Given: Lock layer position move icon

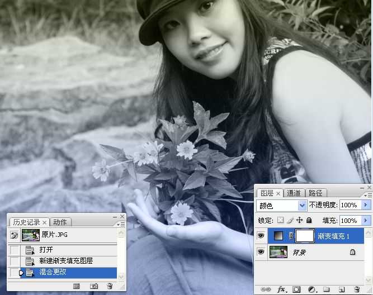Looking at the screenshot, I should coord(299,220).
